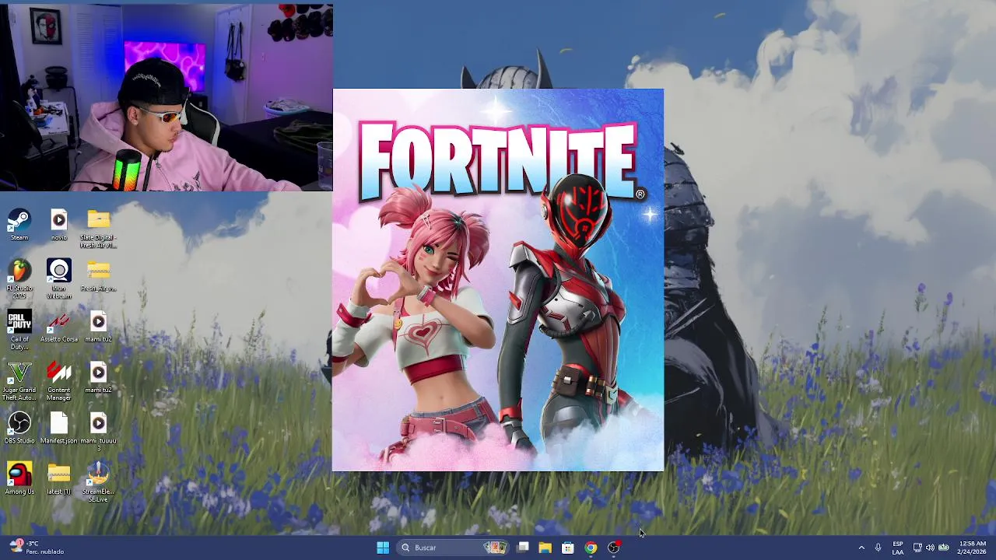The width and height of the screenshot is (996, 560).
Task: Click the microphone tray icon
Action: point(878,548)
